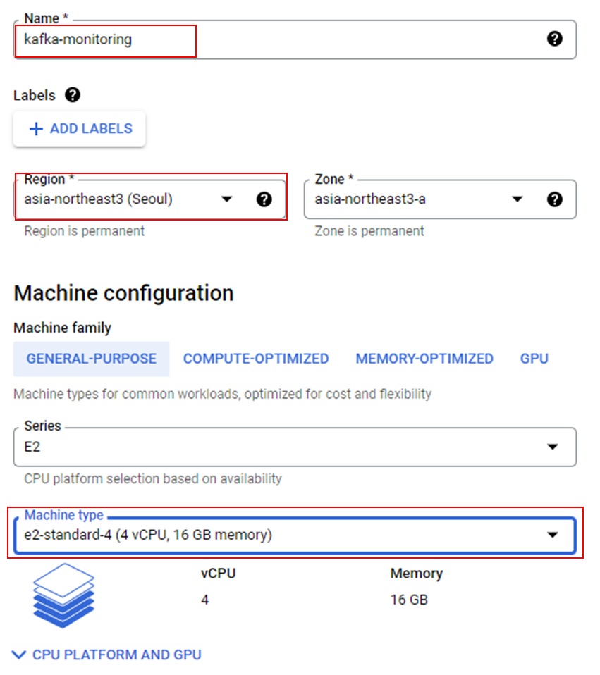
Task: Open the Zone dropdown
Action: point(517,199)
